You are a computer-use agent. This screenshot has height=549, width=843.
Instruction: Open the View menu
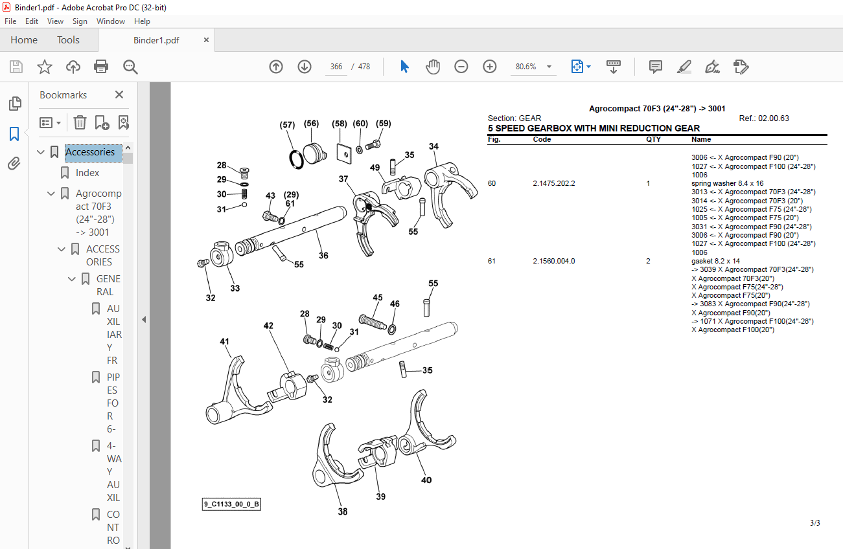point(55,21)
